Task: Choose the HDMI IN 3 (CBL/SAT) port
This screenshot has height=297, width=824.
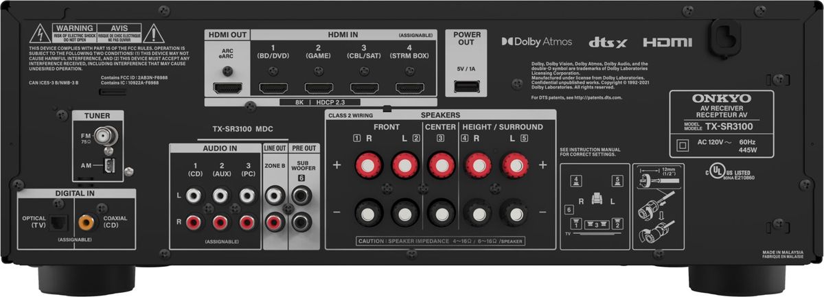Action: pos(364,88)
